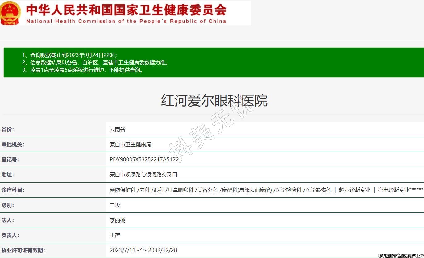Click the English National Health Commission subtitle
The width and height of the screenshot is (424, 258).
(126, 21)
